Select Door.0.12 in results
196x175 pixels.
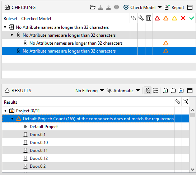[x=39, y=158]
